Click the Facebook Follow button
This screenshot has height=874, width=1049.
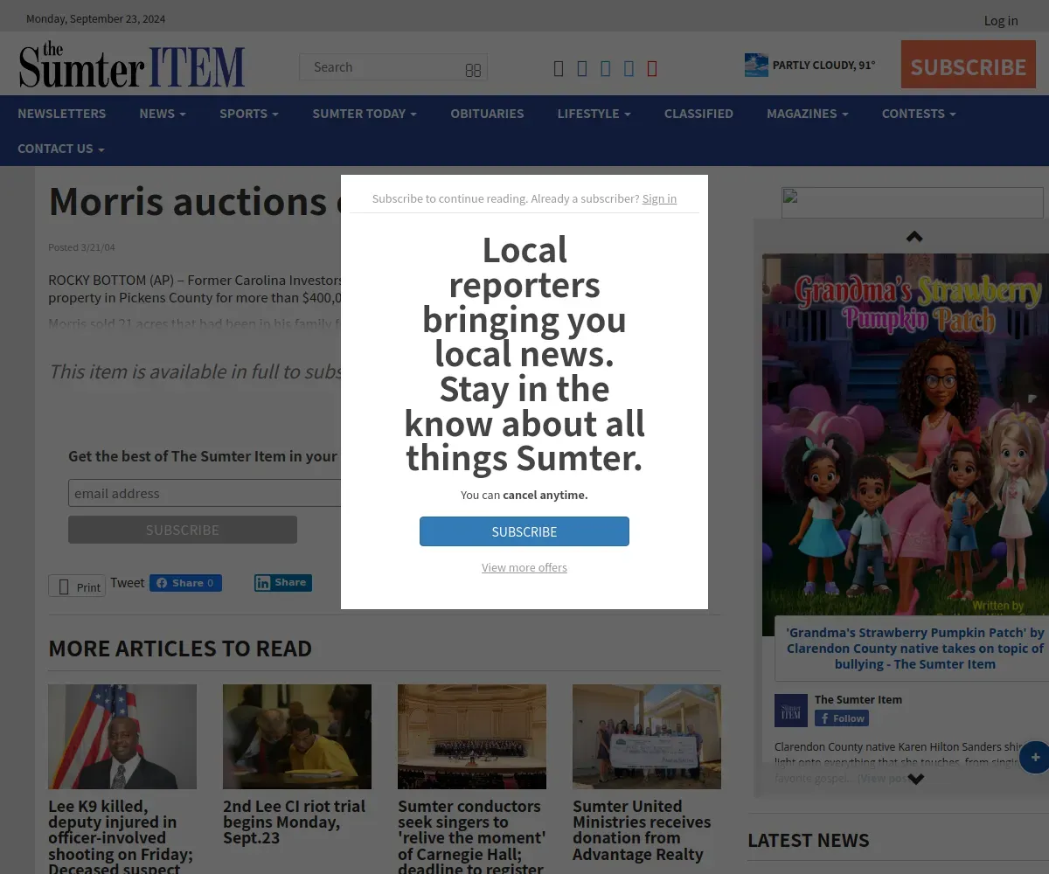(x=842, y=718)
